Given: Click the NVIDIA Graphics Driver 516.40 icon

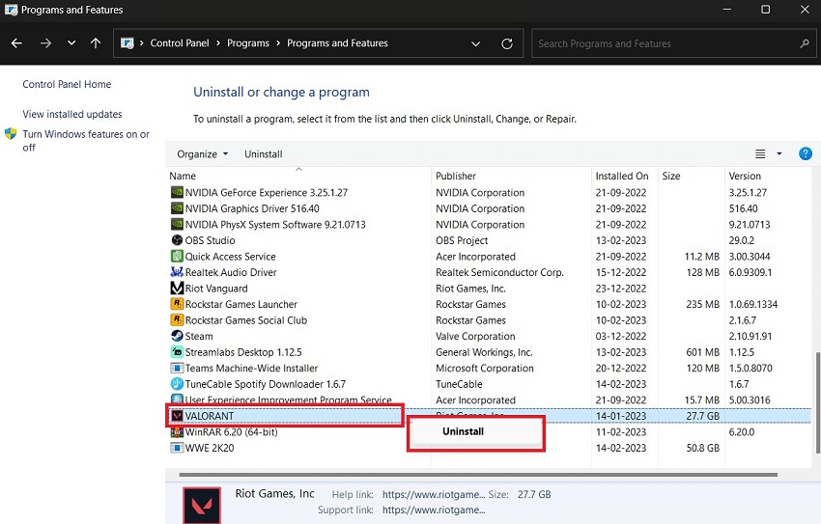Looking at the screenshot, I should [x=177, y=208].
